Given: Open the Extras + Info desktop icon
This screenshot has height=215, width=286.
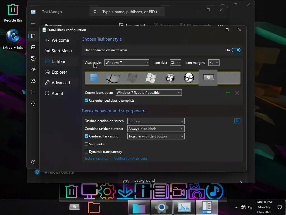Looking at the screenshot, I should point(13,39).
